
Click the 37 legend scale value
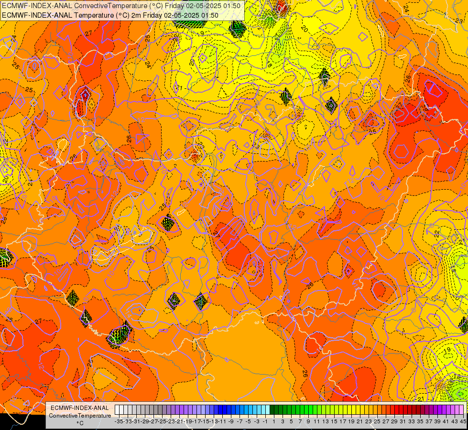pos(429,421)
